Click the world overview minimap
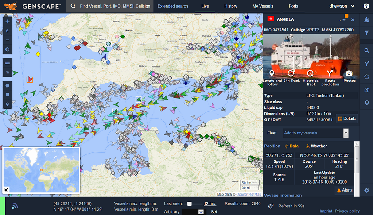The image size is (373, 215). [41, 170]
